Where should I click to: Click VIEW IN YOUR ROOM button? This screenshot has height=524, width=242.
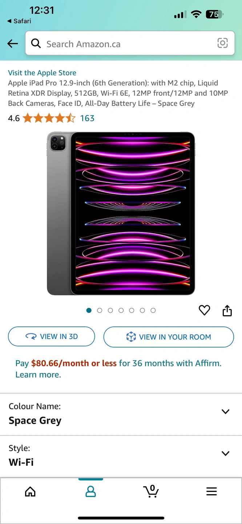click(x=169, y=337)
